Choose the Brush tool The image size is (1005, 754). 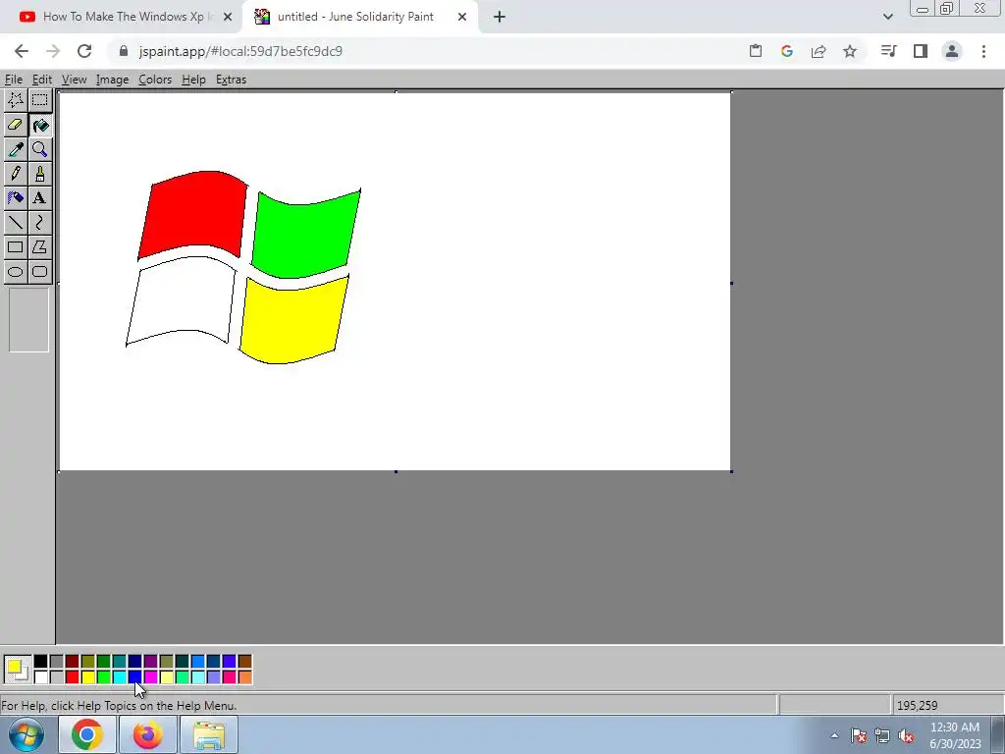click(x=39, y=174)
